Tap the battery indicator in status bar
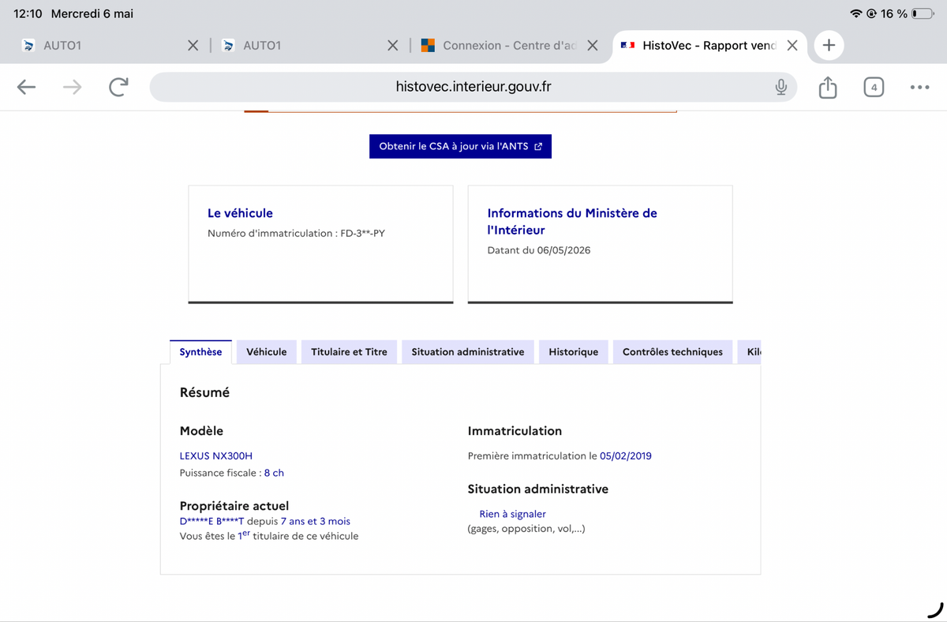This screenshot has height=622, width=947. point(922,14)
